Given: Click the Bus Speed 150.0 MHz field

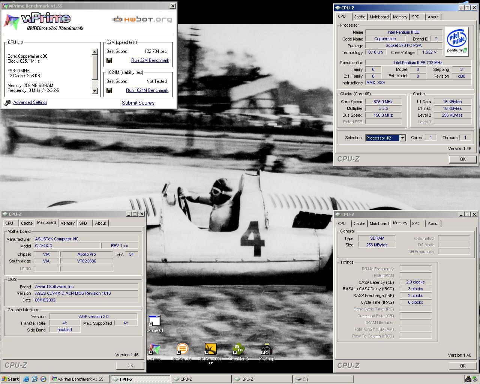Looking at the screenshot, I should point(383,115).
